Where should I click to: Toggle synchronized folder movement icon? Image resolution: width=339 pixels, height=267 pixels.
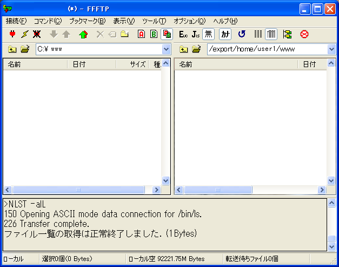click(x=287, y=34)
